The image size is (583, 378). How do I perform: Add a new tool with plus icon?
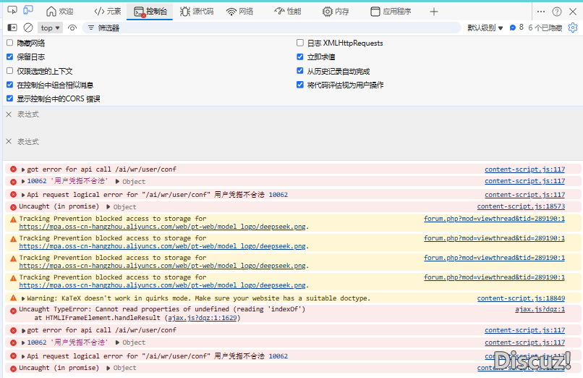pyautogui.click(x=434, y=12)
